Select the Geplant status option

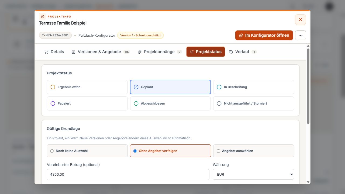pos(170,87)
